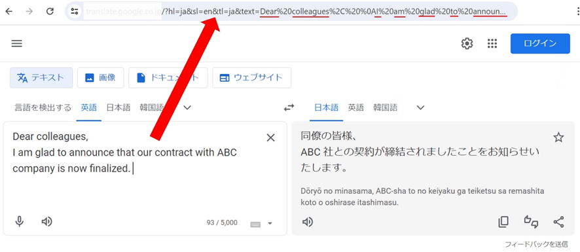The height and width of the screenshot is (252, 580).
Task: Listen to translated text speaker icon
Action: pos(308,222)
